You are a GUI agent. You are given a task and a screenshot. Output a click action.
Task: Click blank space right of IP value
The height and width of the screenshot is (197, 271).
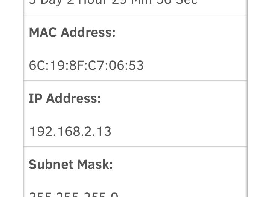181,131
